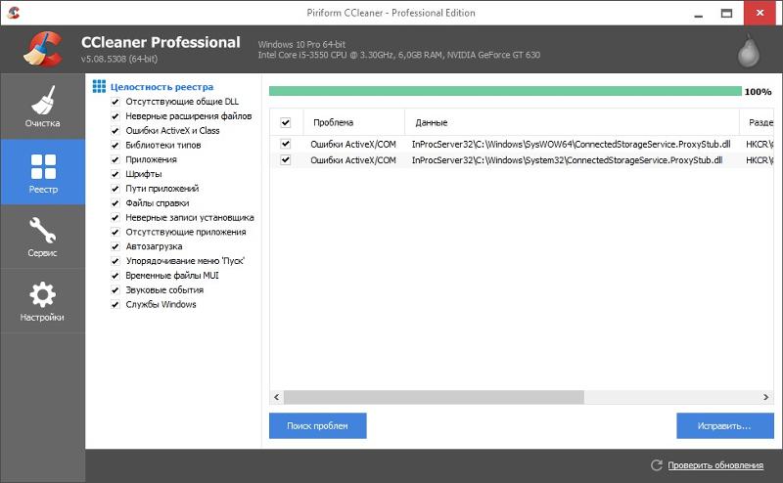
Task: Toggle Службы Windows checkbox
Action: pos(115,304)
